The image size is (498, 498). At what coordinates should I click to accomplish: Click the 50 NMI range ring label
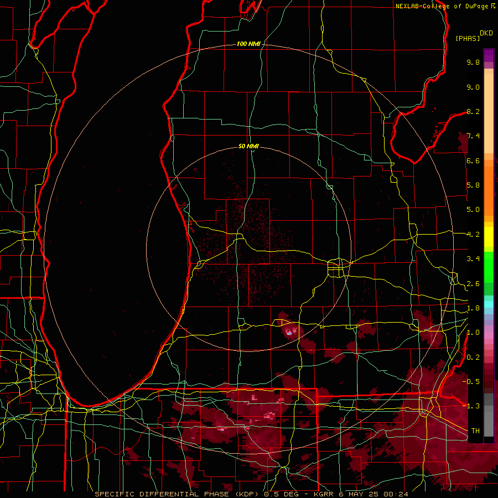(x=248, y=146)
